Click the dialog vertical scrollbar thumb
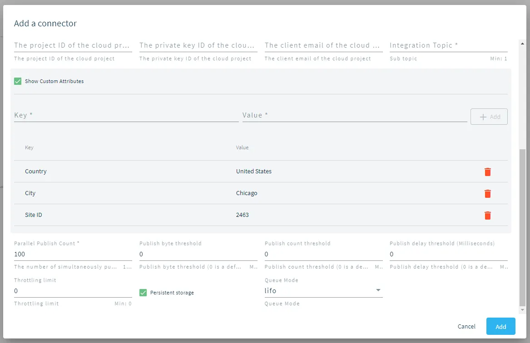This screenshot has height=343, width=530. click(523, 227)
